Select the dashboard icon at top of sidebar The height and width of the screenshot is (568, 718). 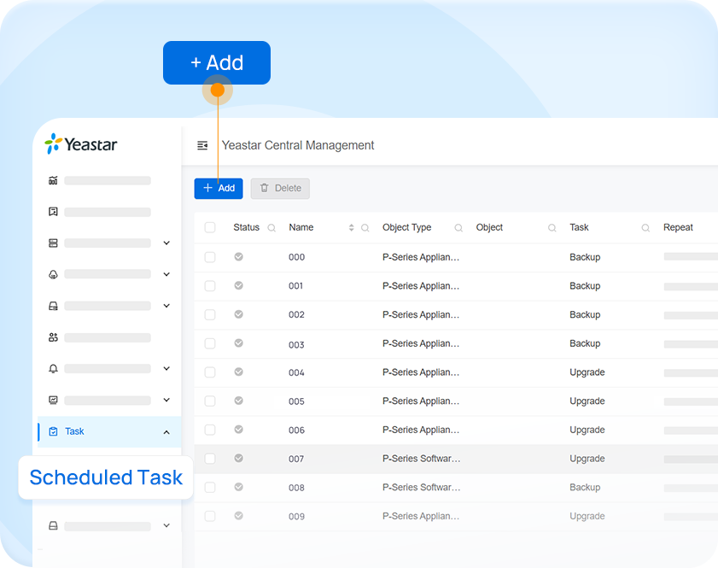point(53,180)
